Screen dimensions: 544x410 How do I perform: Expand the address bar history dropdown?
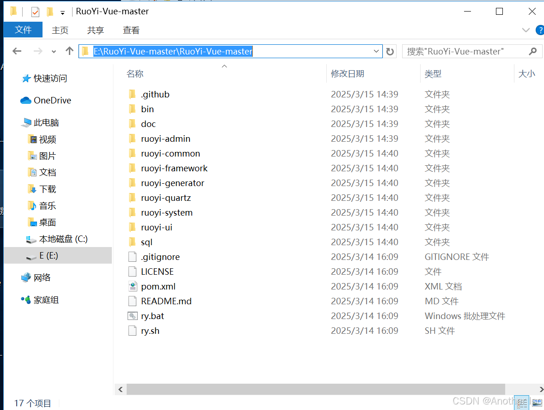point(376,51)
